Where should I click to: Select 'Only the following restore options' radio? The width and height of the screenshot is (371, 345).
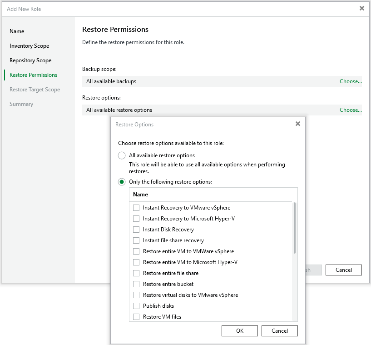point(122,182)
